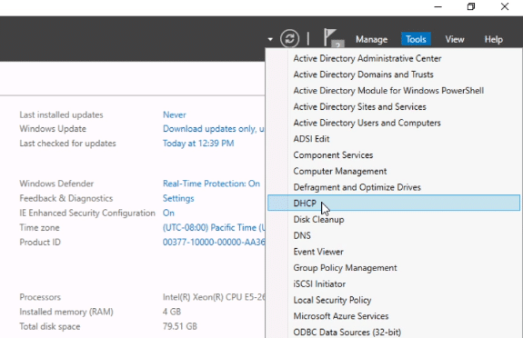Start Active Directory Module for Windows PowerShell

[394, 91]
